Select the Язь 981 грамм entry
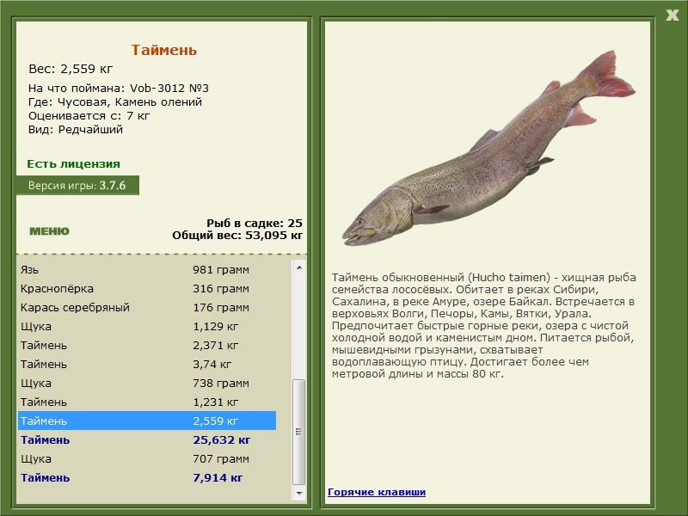This screenshot has height=516, width=688. 147,270
